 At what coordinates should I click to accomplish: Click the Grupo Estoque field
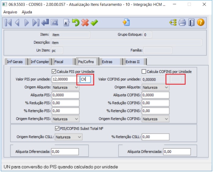click(147, 35)
